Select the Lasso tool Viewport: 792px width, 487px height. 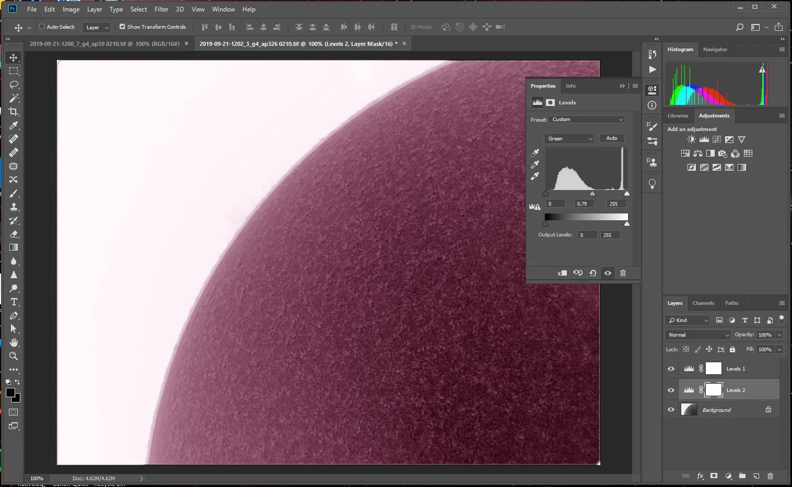(x=14, y=85)
